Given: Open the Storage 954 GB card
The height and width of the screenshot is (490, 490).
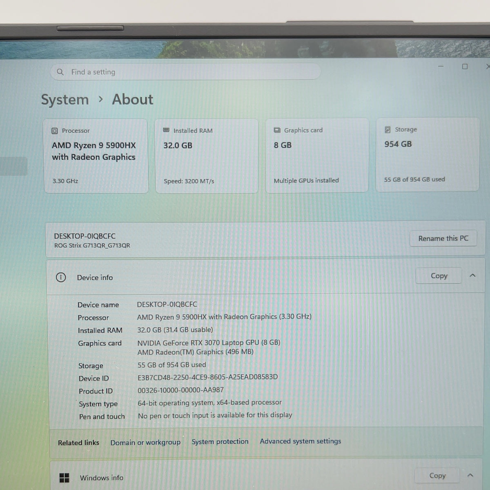Looking at the screenshot, I should click(x=427, y=154).
